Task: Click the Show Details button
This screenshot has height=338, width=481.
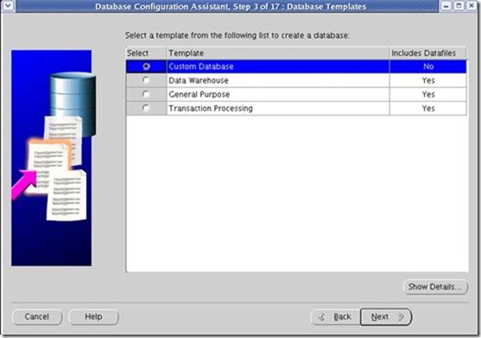Action: [435, 287]
